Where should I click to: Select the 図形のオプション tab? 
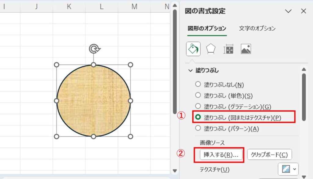pos(207,28)
